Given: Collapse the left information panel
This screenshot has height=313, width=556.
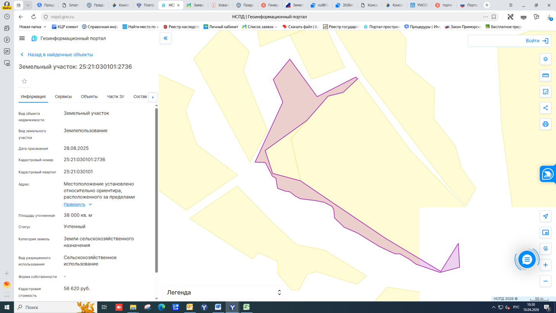Looking at the screenshot, I should pyautogui.click(x=166, y=38).
